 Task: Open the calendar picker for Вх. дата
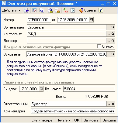click(x=41, y=89)
